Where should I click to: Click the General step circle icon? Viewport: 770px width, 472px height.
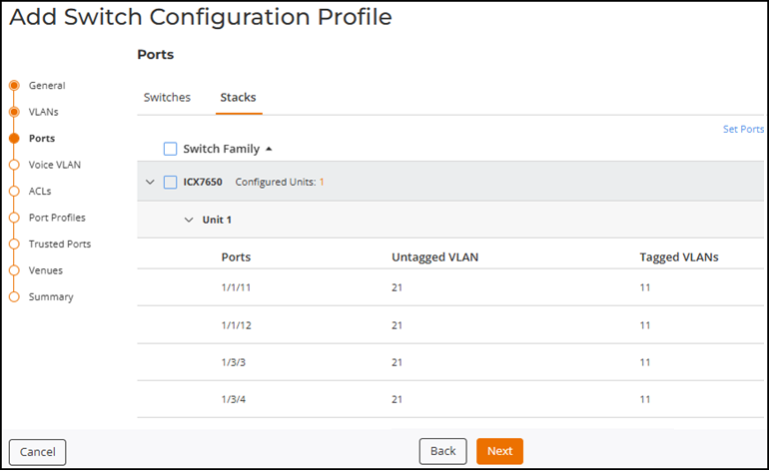point(14,86)
